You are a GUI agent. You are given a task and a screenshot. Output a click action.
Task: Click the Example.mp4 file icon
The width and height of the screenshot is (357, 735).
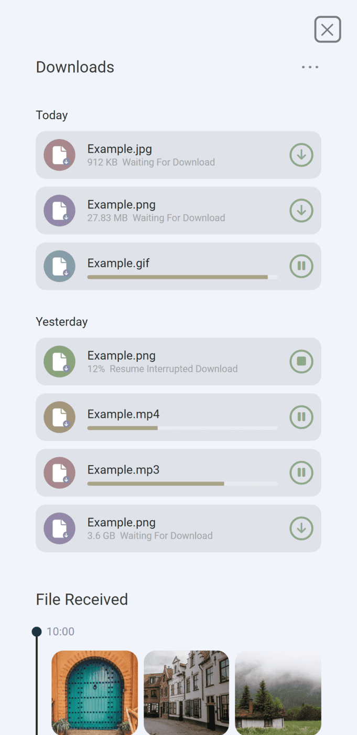[x=60, y=417]
